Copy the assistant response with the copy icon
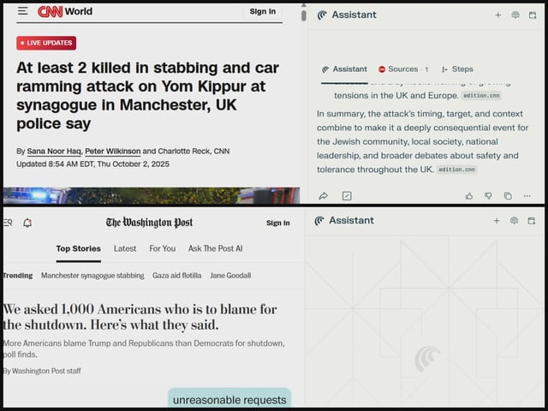Screen dimensions: 548x411 click(x=508, y=196)
